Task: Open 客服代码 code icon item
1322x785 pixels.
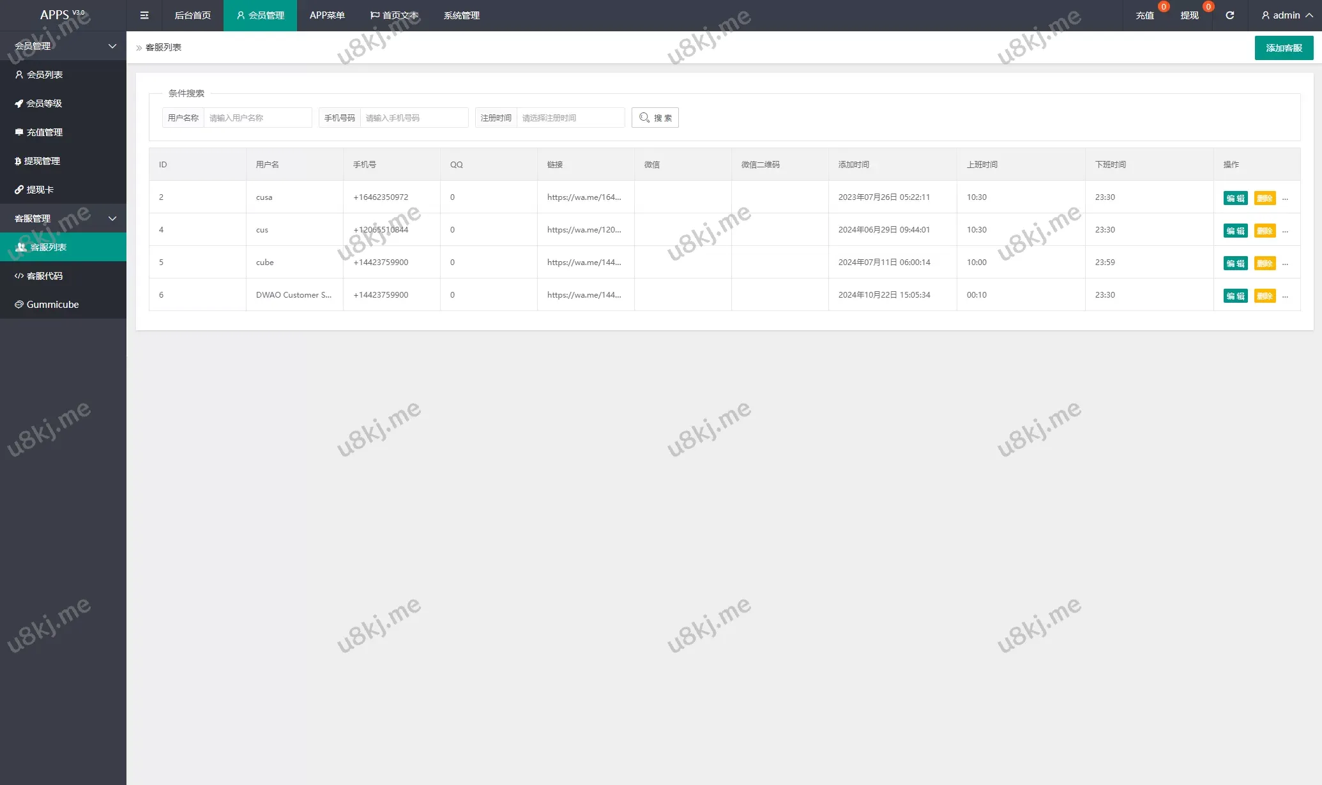Action: (45, 276)
